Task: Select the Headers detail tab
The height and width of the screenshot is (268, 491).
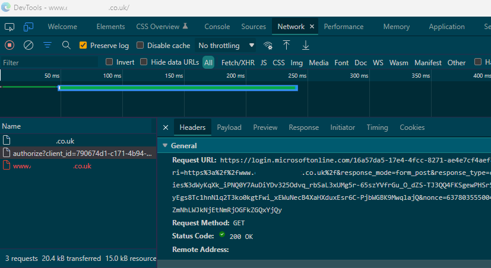Action: click(192, 127)
